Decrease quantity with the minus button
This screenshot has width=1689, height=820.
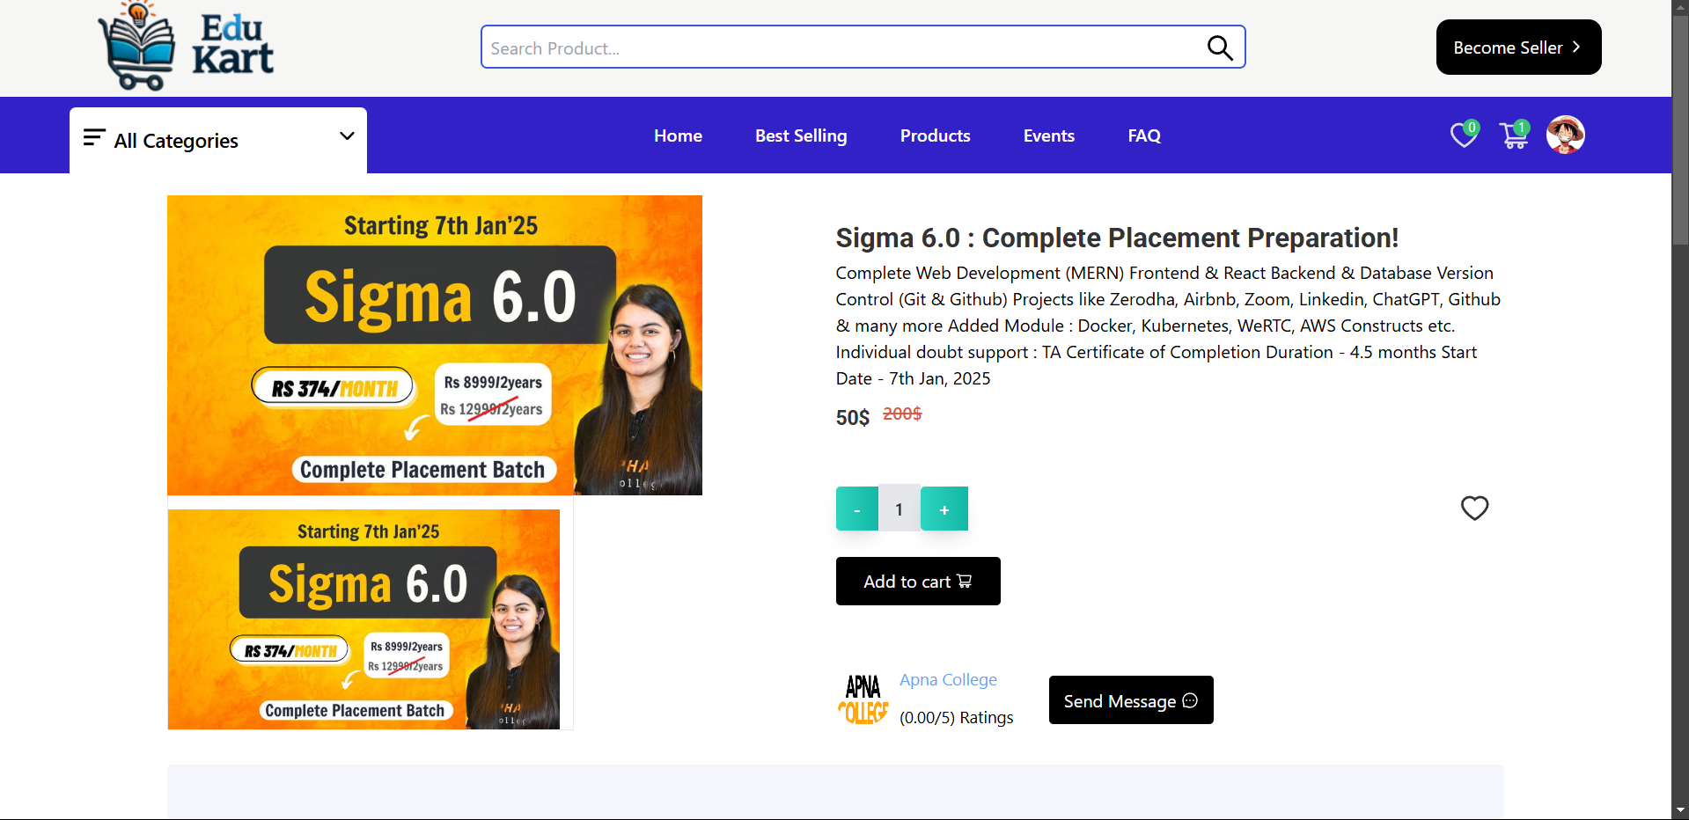tap(857, 509)
